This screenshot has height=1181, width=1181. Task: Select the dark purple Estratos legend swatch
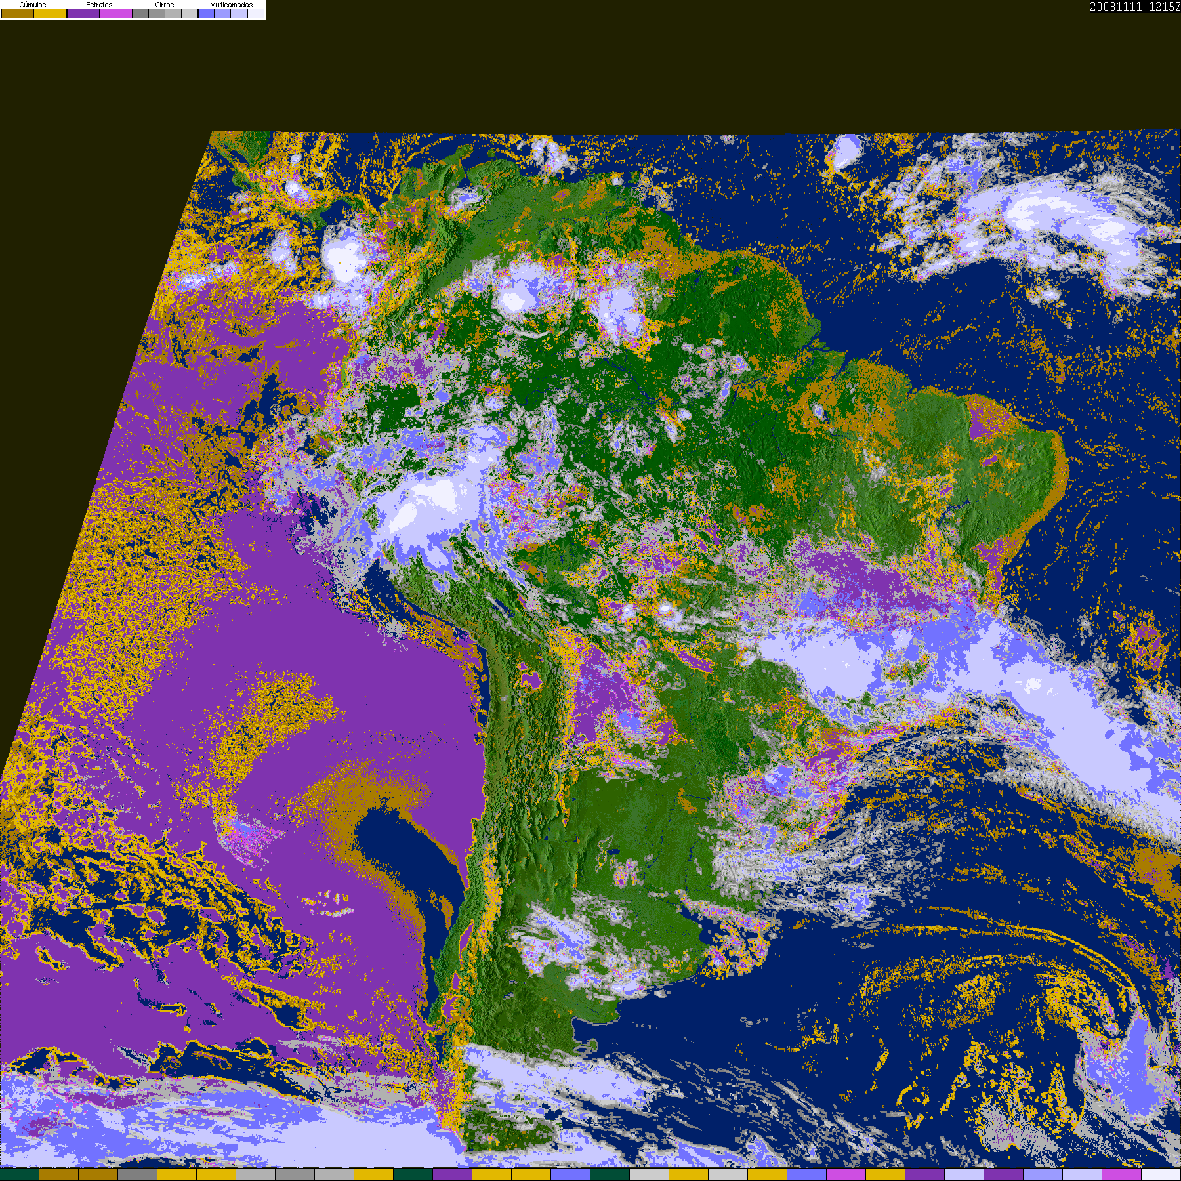83,13
